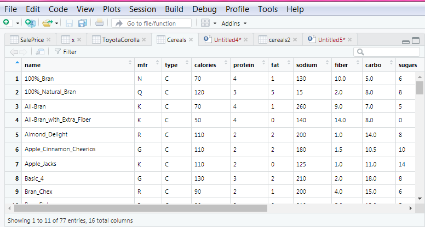Click the row index sort arrow
The height and width of the screenshot is (227, 425).
click(x=17, y=63)
